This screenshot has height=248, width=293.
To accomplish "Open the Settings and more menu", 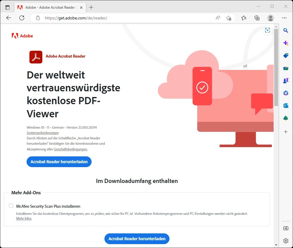I will click(284, 18).
